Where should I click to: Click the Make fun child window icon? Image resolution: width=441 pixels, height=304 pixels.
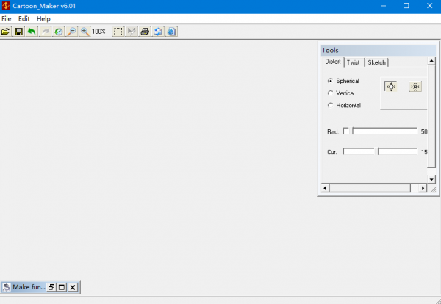(x=6, y=287)
